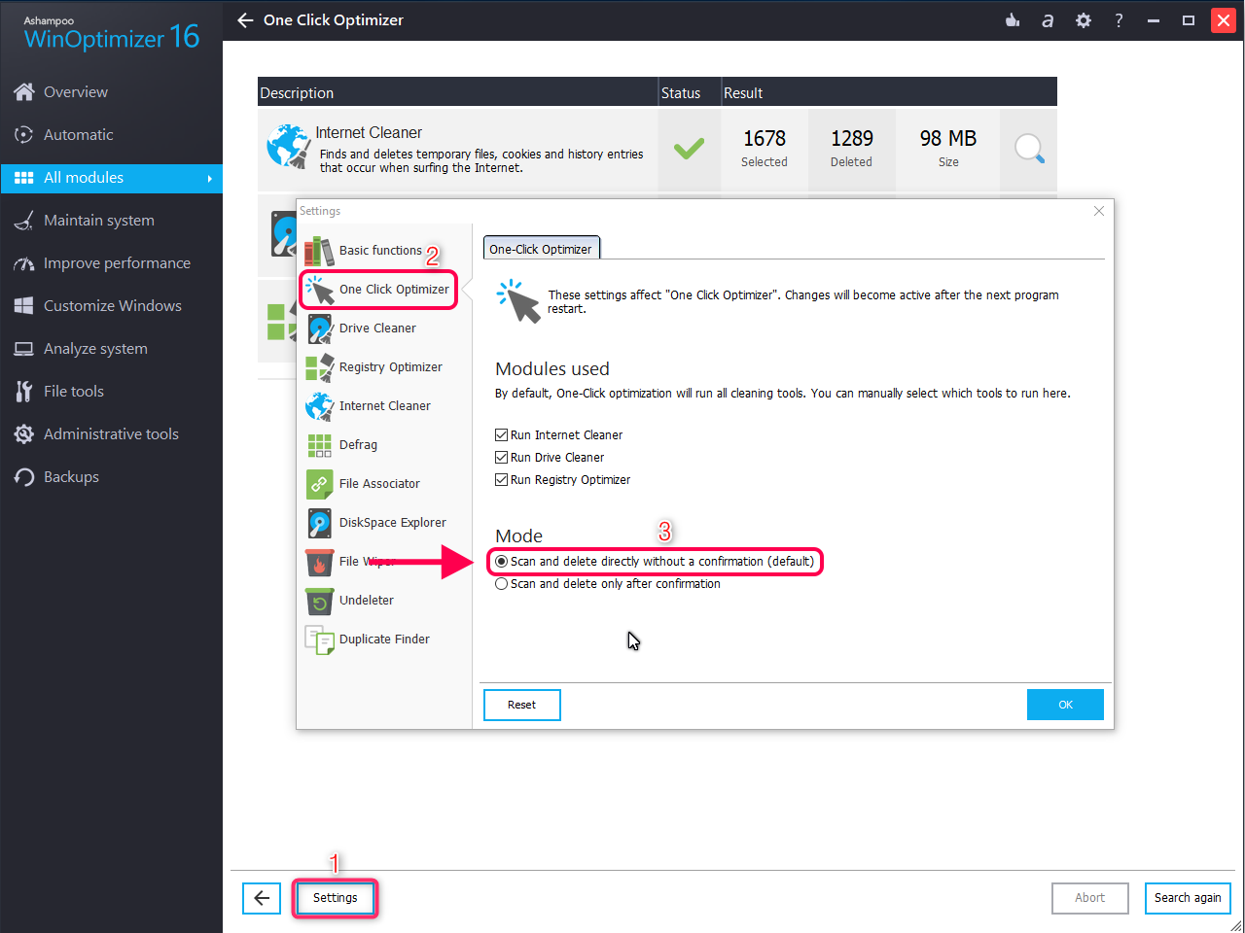Click the Registry Optimizer icon in settings list
Image resolution: width=1245 pixels, height=933 pixels.
[x=319, y=367]
